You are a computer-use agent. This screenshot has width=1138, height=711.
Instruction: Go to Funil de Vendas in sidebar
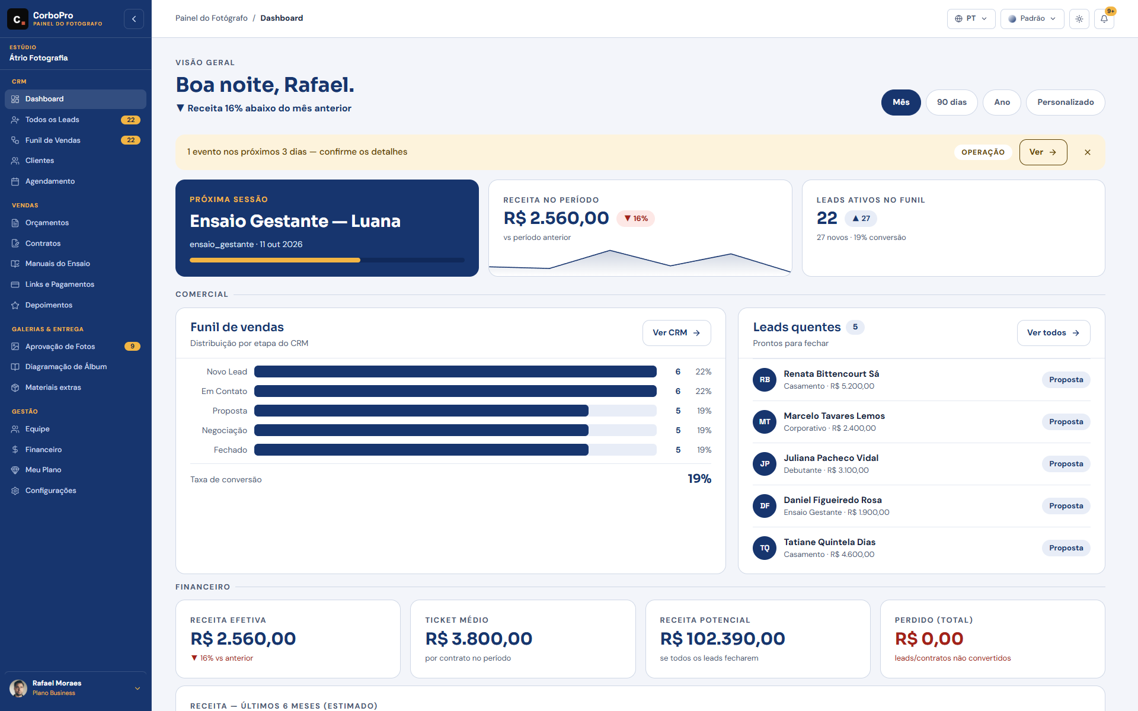coord(75,140)
